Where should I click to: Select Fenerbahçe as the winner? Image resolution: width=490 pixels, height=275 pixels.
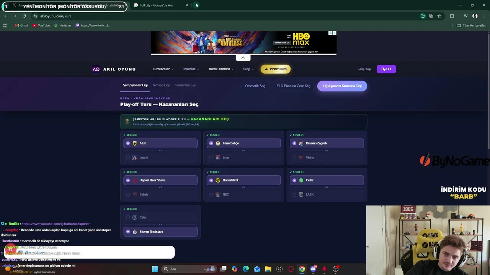[x=243, y=143]
